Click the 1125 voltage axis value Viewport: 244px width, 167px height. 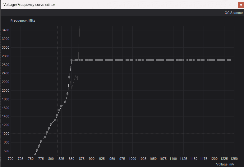(x=183, y=159)
